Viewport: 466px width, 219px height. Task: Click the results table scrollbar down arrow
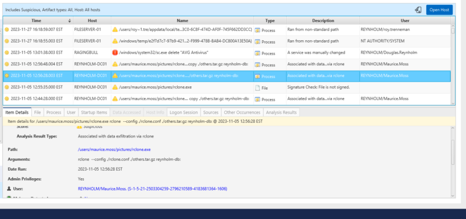pyautogui.click(x=453, y=103)
